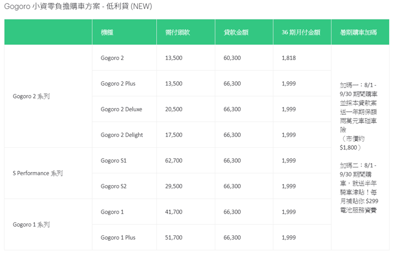Click the '（市價約 $1,800）' note text
Screen dimensions: 394x254
coord(352,143)
